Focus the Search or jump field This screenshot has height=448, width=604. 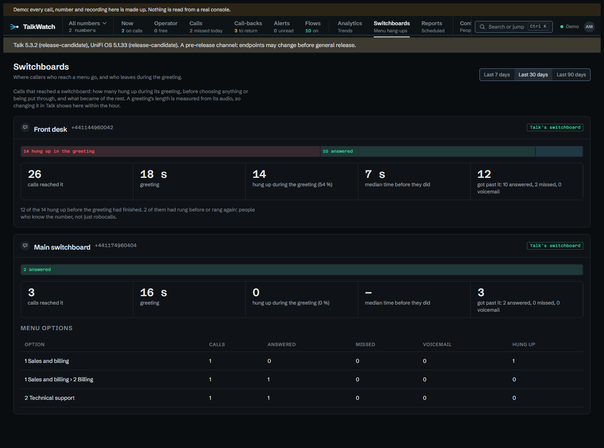pyautogui.click(x=514, y=27)
